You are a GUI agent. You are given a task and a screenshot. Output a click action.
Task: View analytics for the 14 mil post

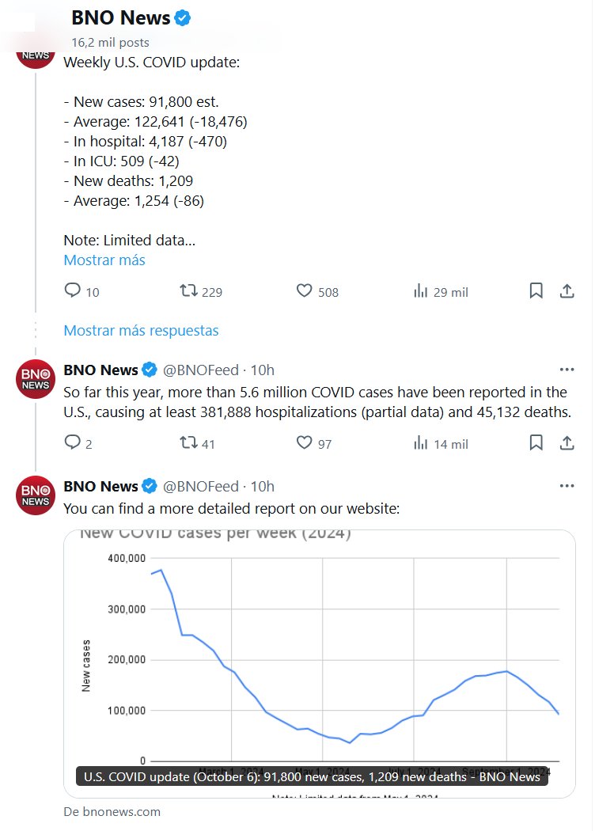pyautogui.click(x=421, y=443)
